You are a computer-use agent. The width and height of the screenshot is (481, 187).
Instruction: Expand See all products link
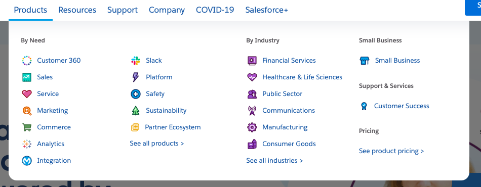coord(157,143)
